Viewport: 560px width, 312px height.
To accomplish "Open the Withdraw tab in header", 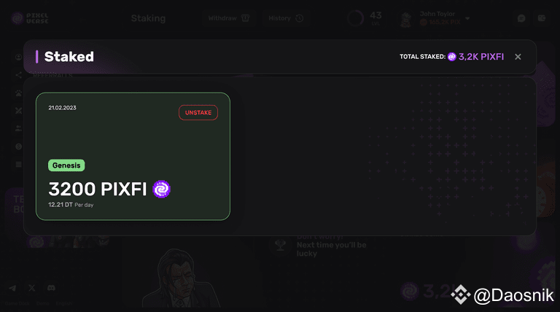I will pos(228,18).
